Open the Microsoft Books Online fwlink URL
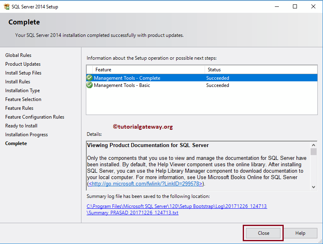The width and height of the screenshot is (323, 244). tap(145, 184)
